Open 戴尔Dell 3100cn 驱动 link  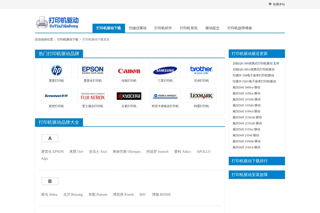click(x=246, y=93)
